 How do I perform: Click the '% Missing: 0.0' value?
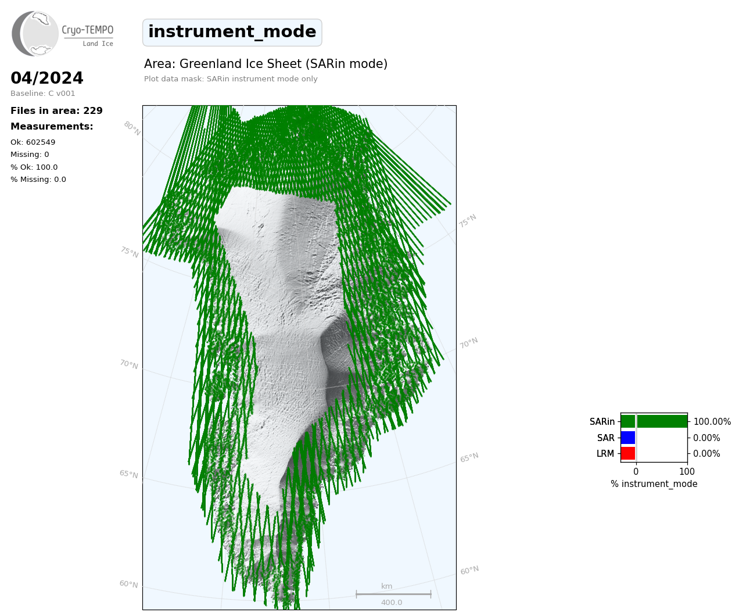38,180
